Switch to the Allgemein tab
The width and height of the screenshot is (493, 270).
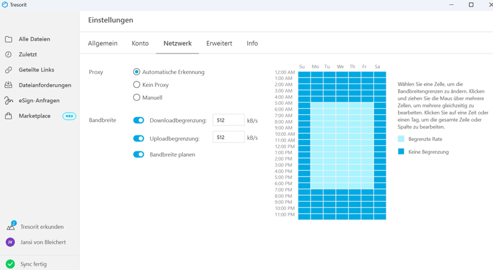pos(103,44)
